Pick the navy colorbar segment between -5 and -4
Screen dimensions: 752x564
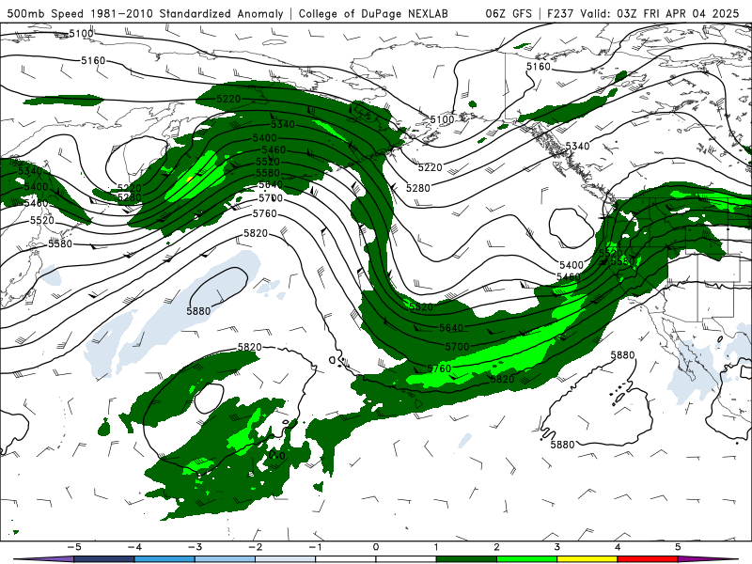pos(104,559)
